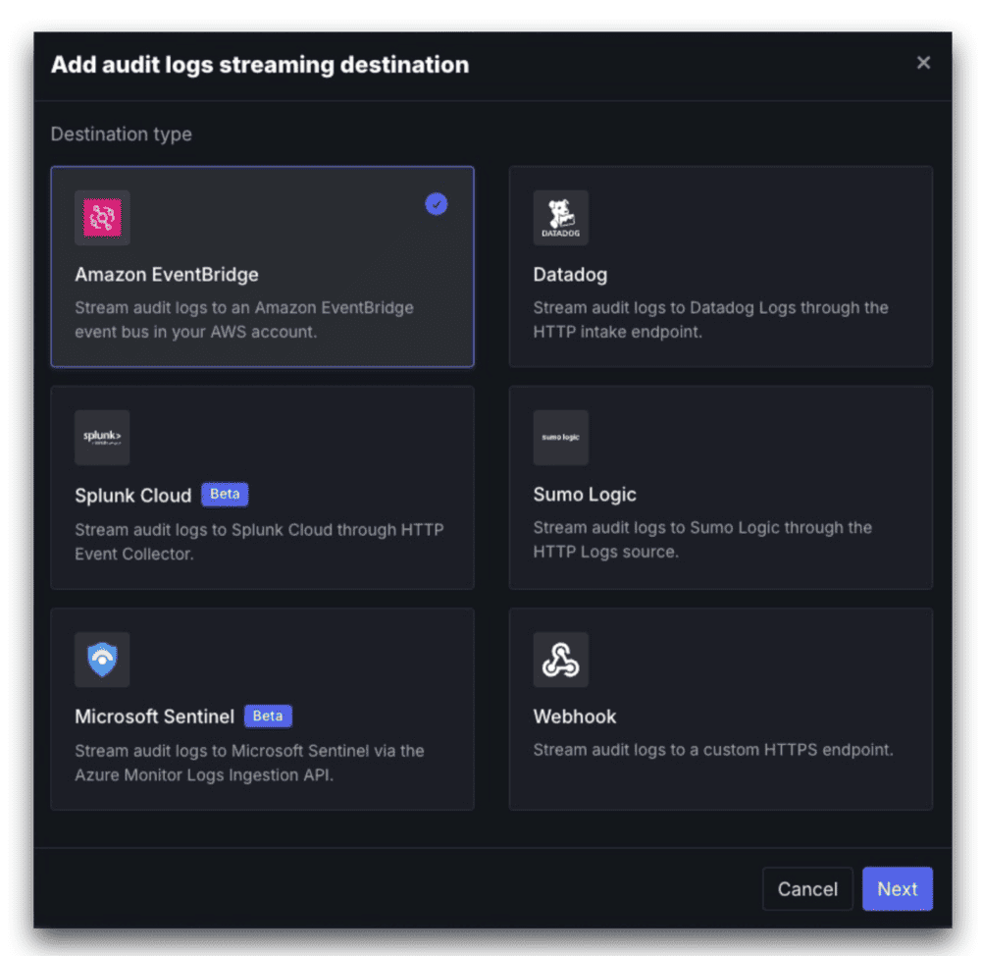Close the dialog with the X icon

[923, 63]
